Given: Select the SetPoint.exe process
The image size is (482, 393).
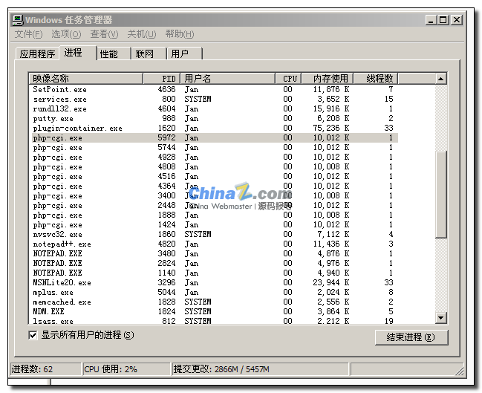Looking at the screenshot, I should [x=213, y=89].
